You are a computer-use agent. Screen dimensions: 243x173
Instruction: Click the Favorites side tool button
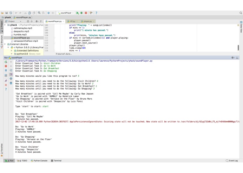(x=2, y=150)
